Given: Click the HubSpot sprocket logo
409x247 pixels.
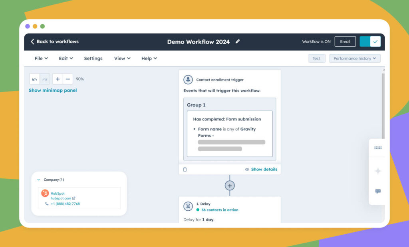Looking at the screenshot, I should [45, 193].
